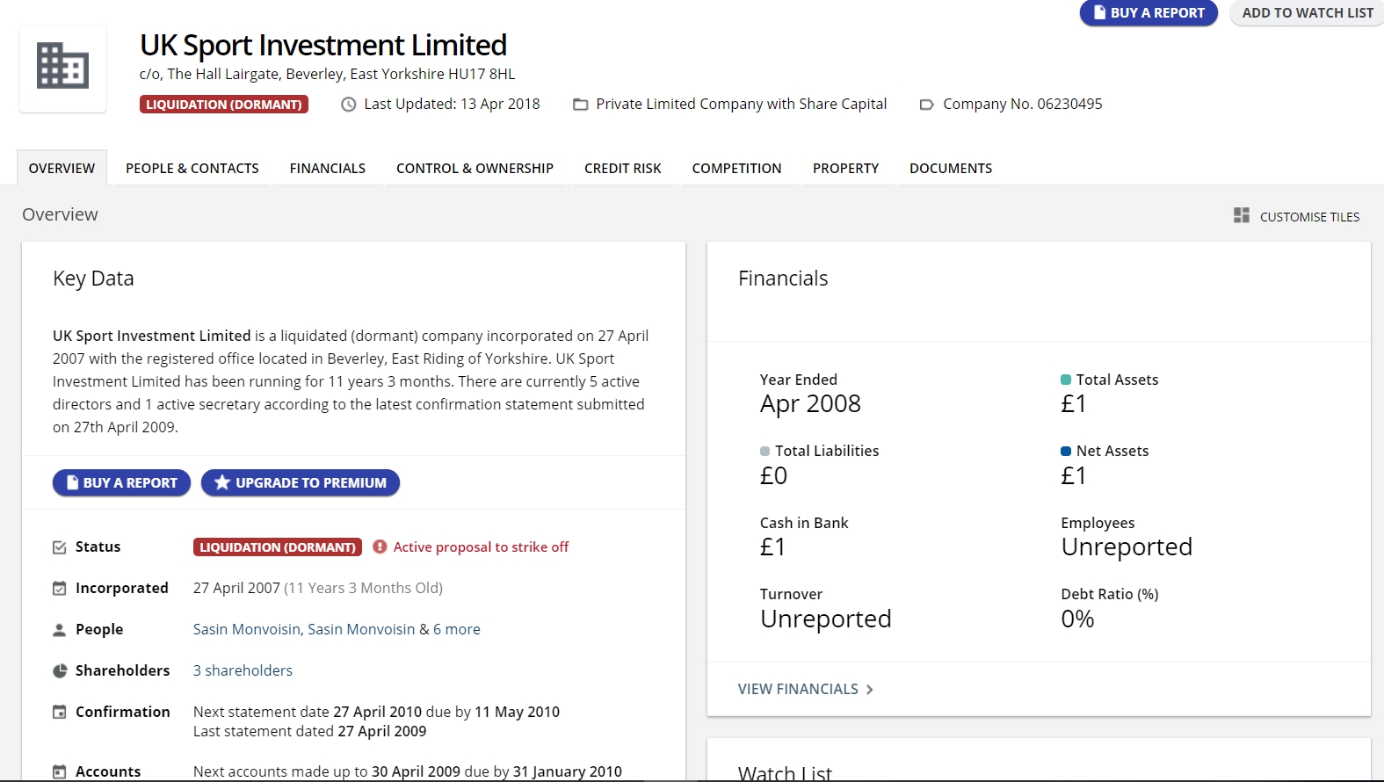This screenshot has width=1384, height=782.
Task: Expand View Financials chevron arrow
Action: tap(869, 690)
